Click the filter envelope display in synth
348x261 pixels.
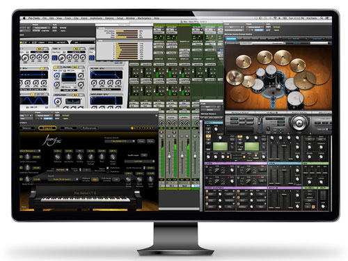(x=106, y=75)
